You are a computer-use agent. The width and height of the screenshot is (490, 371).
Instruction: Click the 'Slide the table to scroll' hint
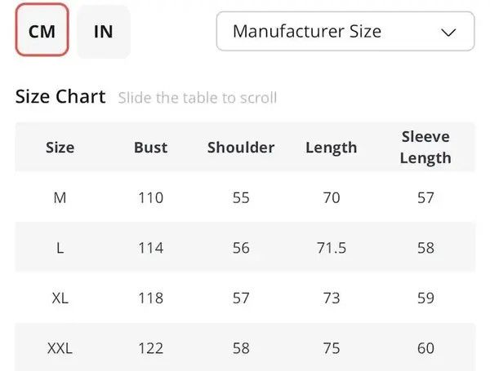coord(198,98)
